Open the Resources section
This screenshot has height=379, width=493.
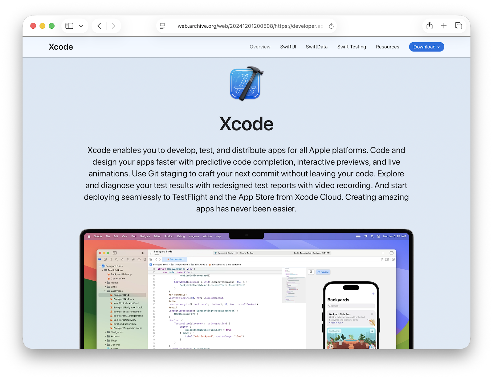point(387,47)
